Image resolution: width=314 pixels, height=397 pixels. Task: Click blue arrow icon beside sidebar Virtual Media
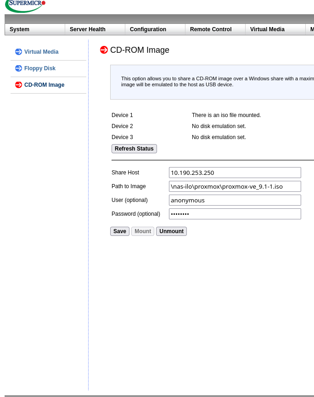[x=18, y=52]
